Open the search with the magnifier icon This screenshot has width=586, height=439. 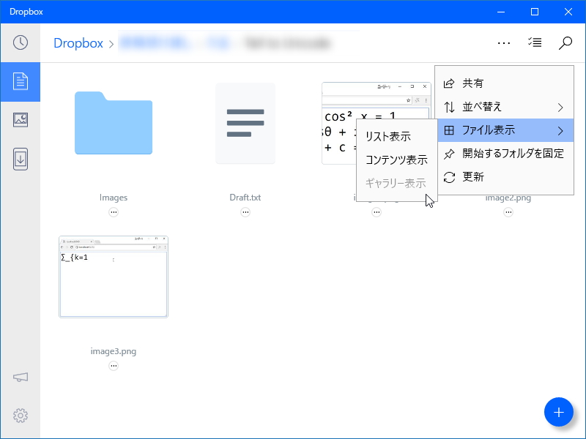(x=565, y=42)
